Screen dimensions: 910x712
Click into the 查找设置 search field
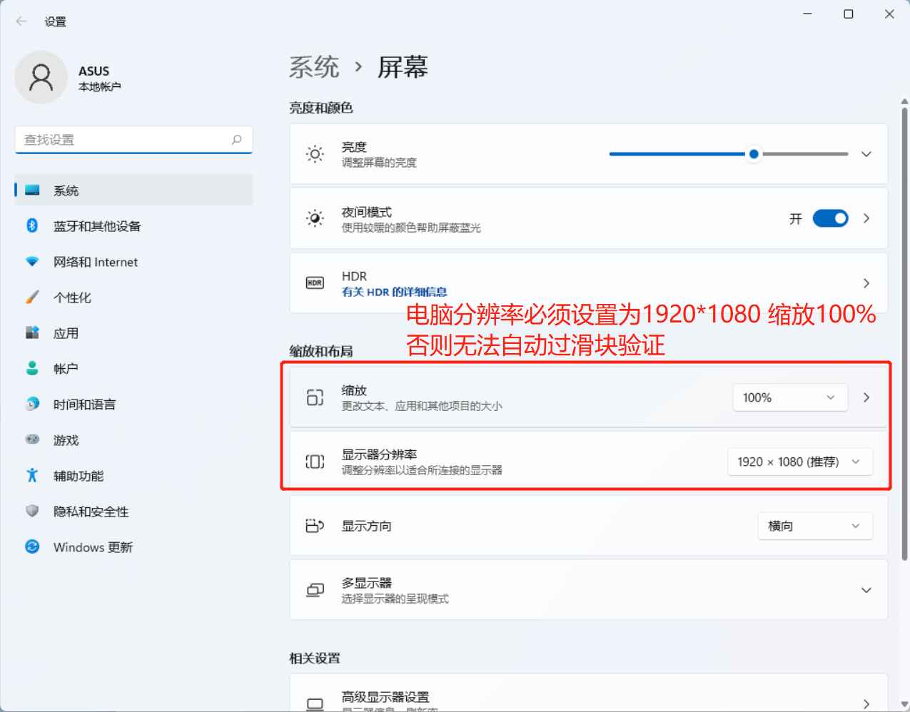pos(121,140)
